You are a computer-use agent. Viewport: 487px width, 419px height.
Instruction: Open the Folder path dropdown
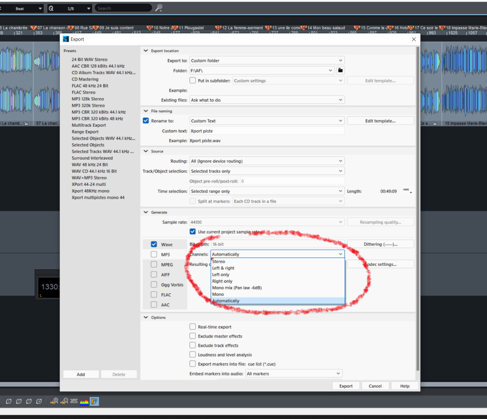(x=262, y=71)
